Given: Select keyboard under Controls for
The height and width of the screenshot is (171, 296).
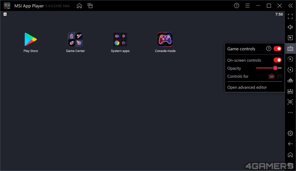Looking at the screenshot, I should [271, 76].
